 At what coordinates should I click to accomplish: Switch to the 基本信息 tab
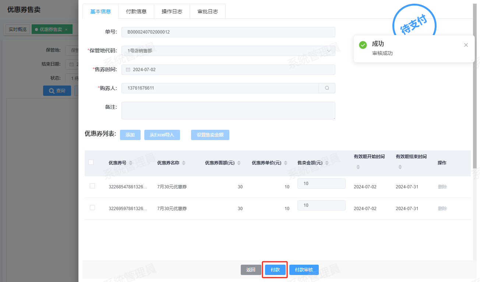coord(100,11)
